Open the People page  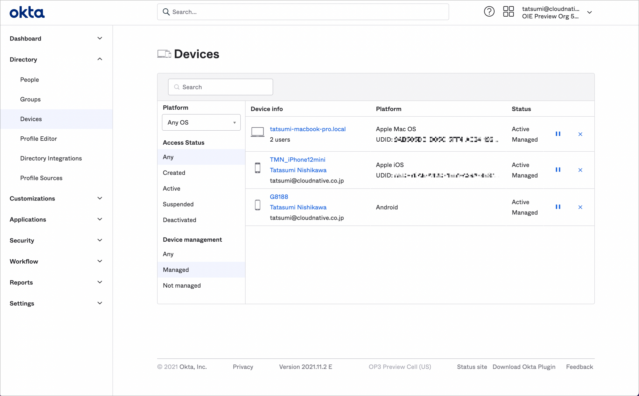29,79
